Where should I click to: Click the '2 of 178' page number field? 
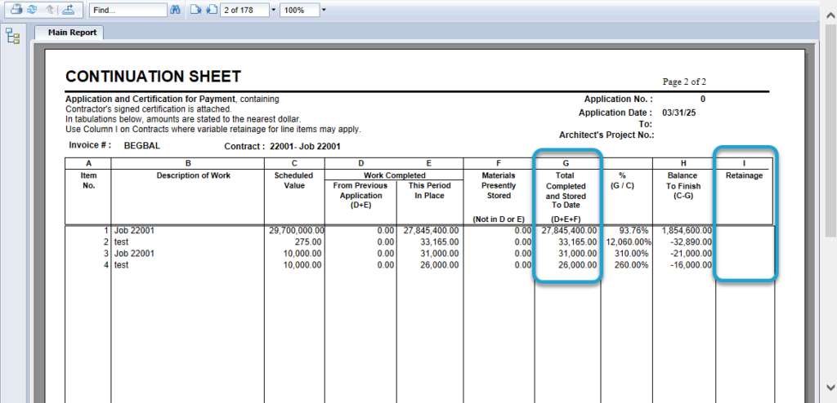click(x=244, y=10)
